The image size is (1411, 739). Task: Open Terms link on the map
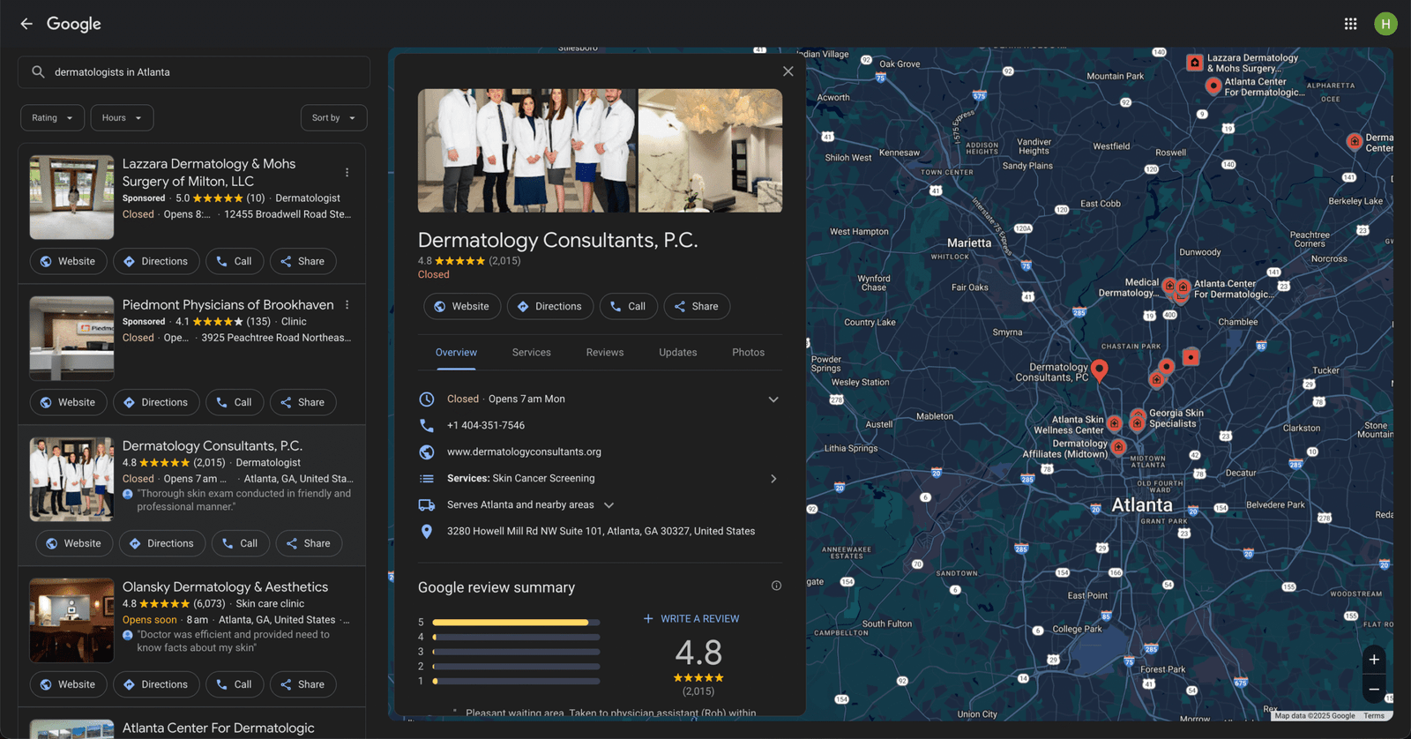point(1374,716)
